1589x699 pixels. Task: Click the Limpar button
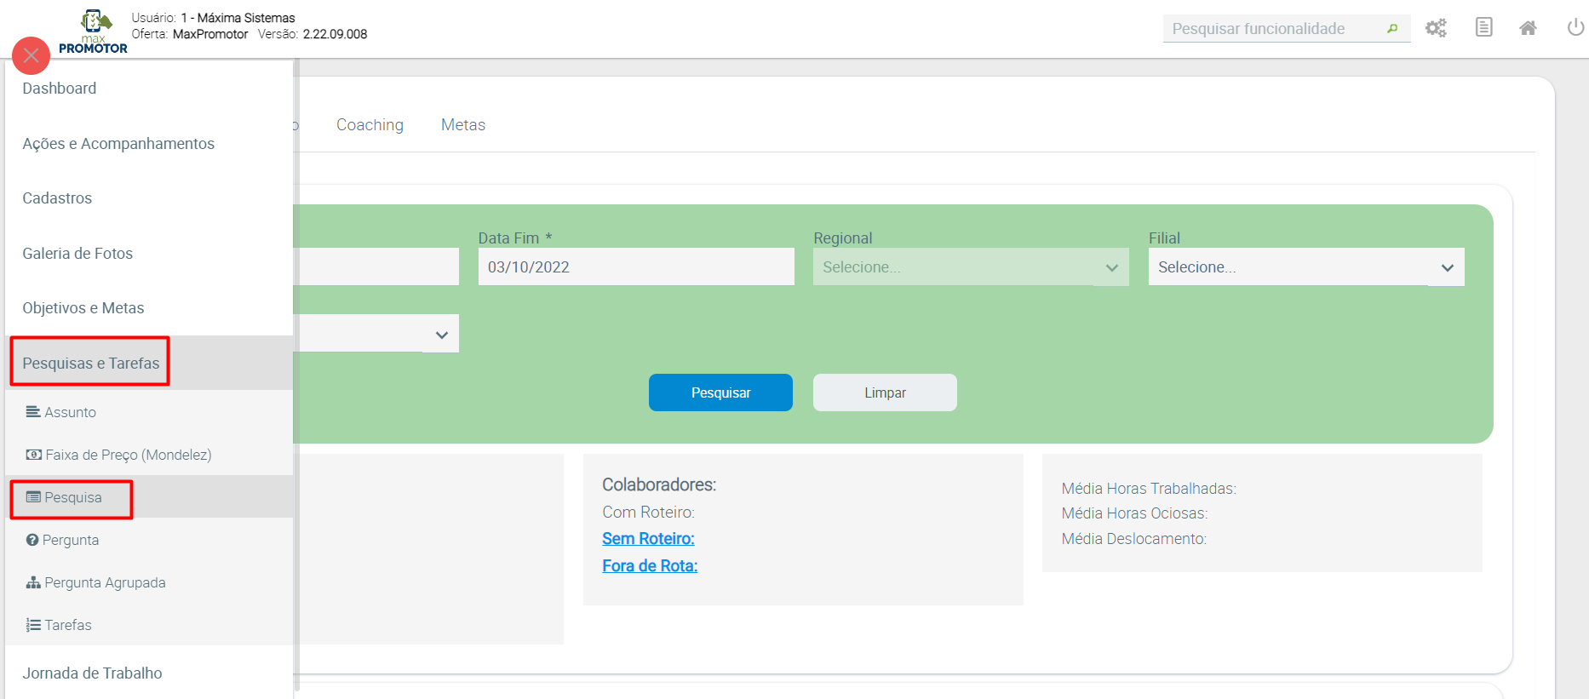point(885,392)
